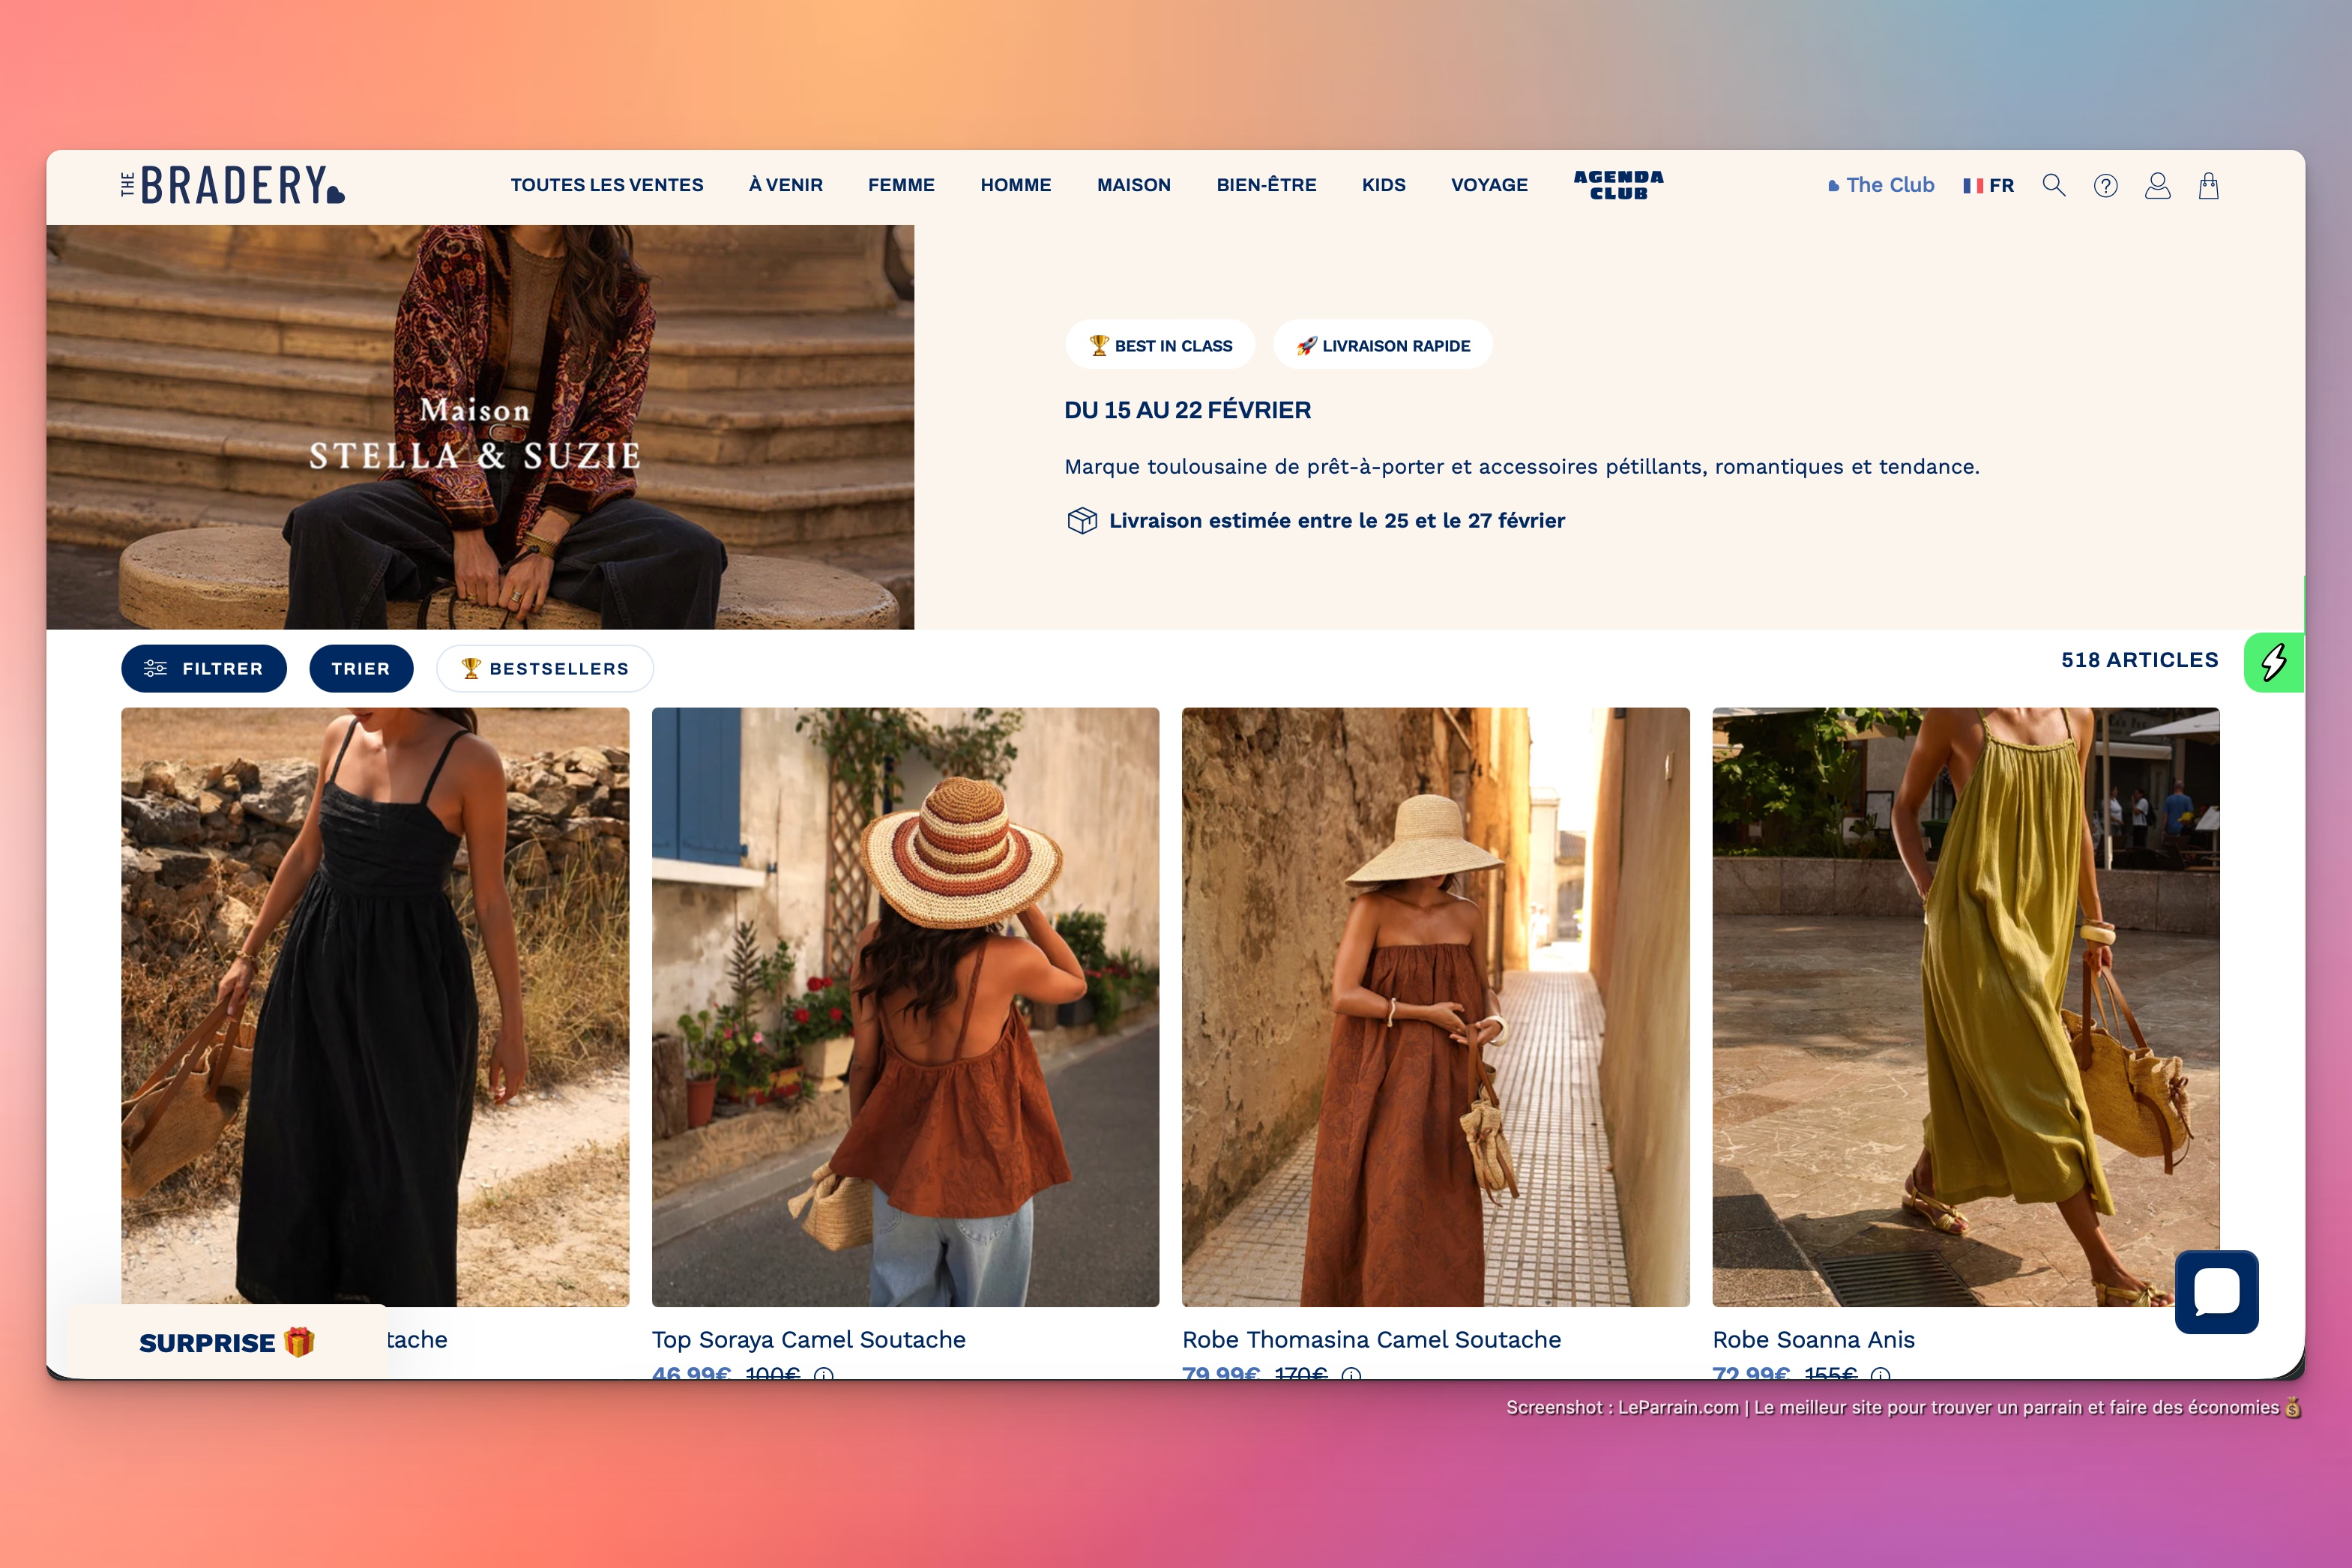
Task: Click info icon beside 100€ price
Action: [823, 1374]
